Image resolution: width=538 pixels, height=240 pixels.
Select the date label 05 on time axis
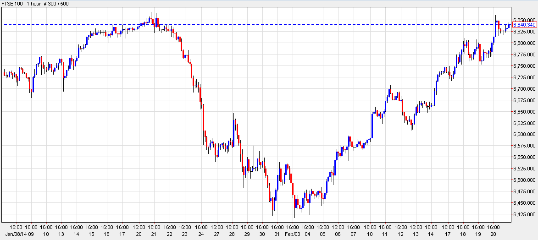[x=323, y=234]
